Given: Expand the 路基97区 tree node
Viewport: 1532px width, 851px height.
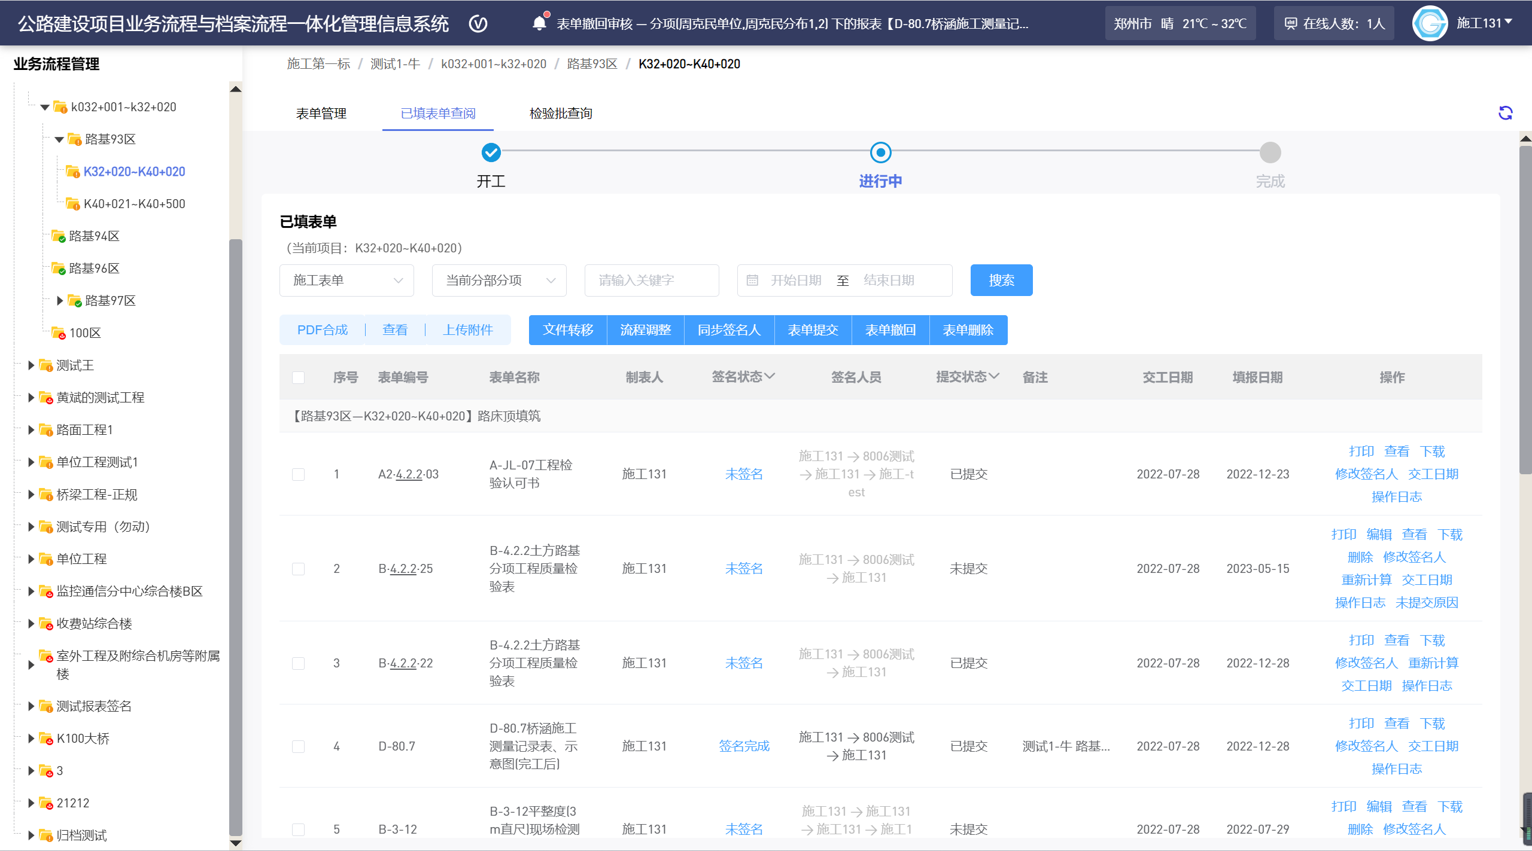Looking at the screenshot, I should [59, 300].
